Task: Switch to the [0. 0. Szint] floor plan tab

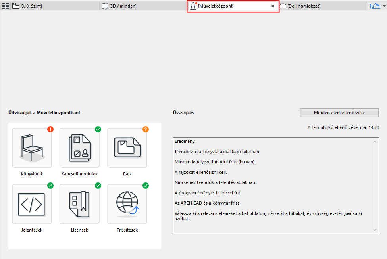Action: click(56, 6)
